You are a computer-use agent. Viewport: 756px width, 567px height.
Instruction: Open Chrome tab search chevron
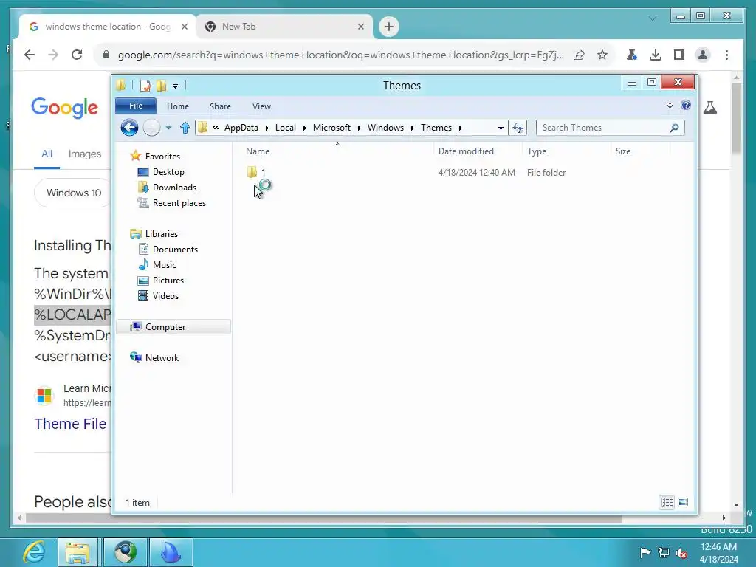(653, 18)
